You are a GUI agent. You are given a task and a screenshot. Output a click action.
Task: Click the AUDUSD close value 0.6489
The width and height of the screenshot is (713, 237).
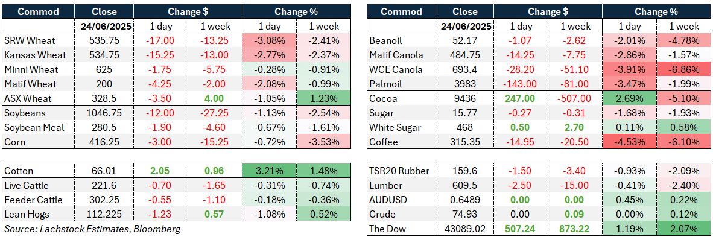click(x=466, y=200)
